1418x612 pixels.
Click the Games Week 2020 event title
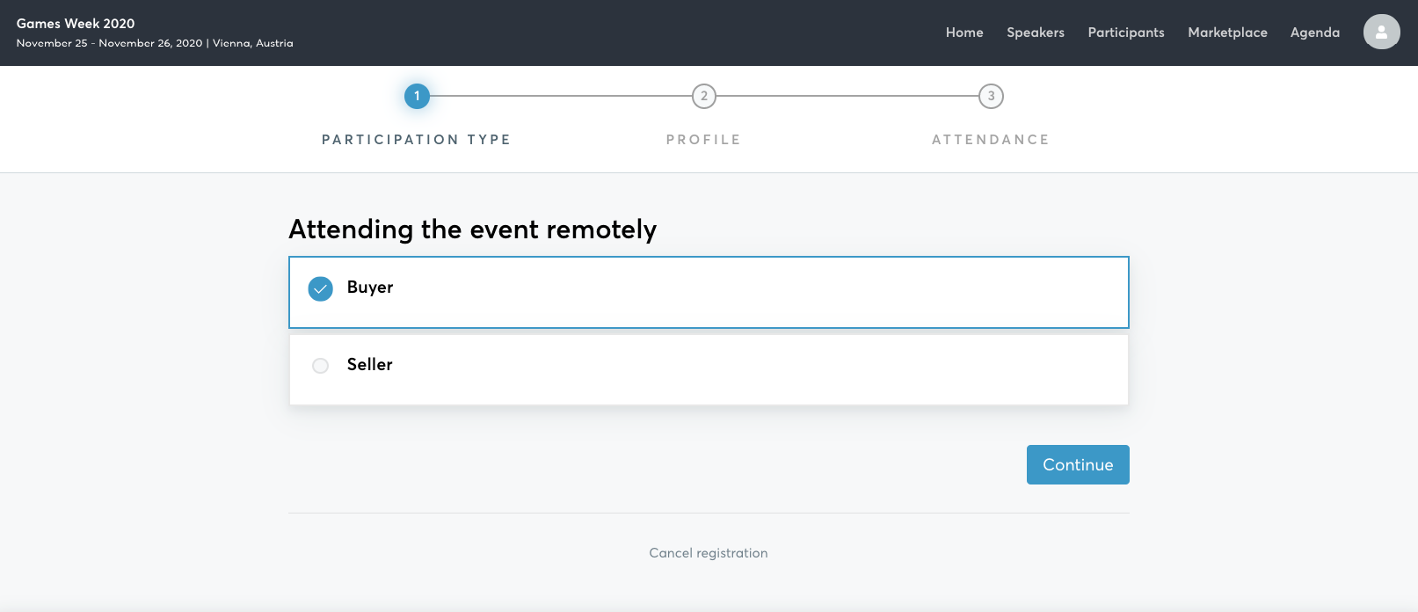pyautogui.click(x=76, y=24)
